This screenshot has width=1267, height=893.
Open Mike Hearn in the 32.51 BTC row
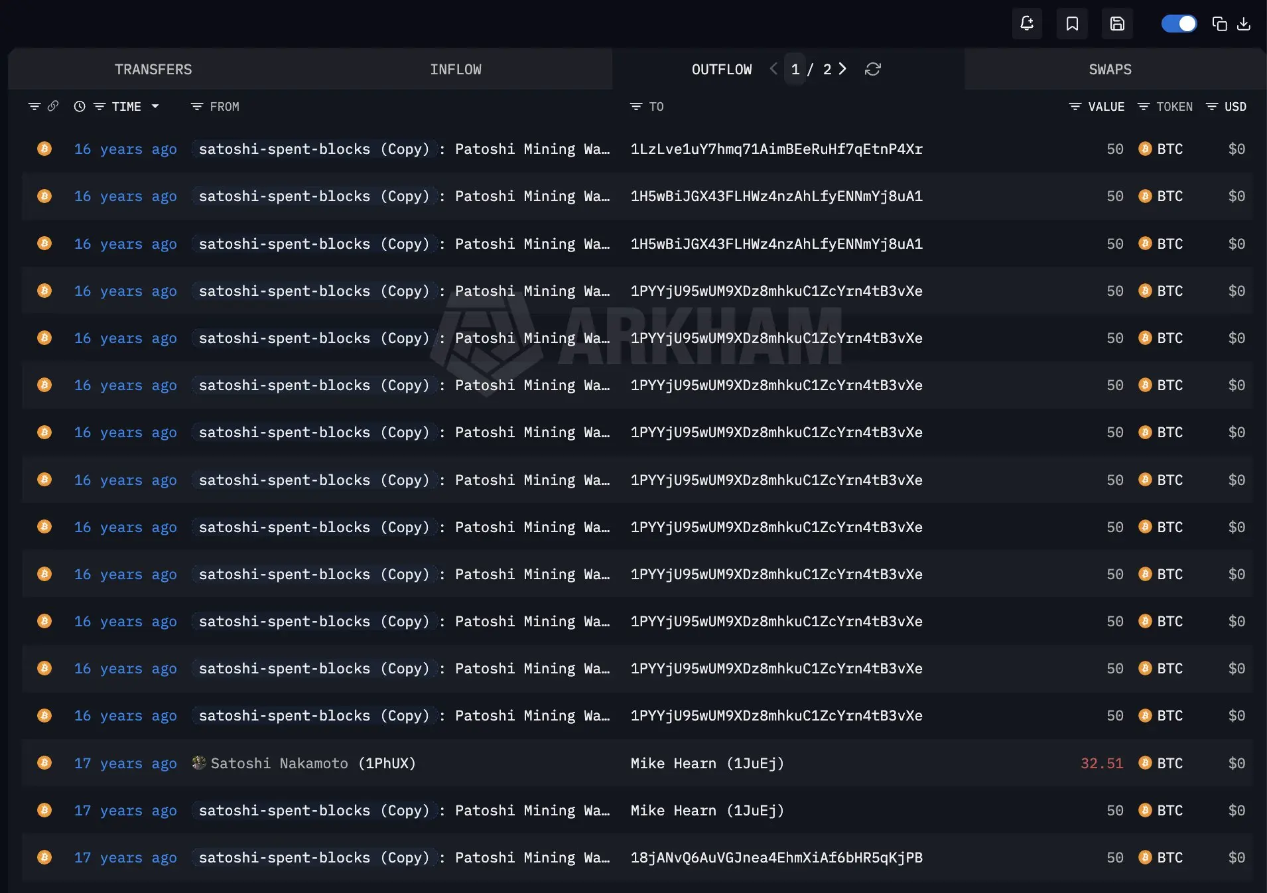[x=707, y=763]
